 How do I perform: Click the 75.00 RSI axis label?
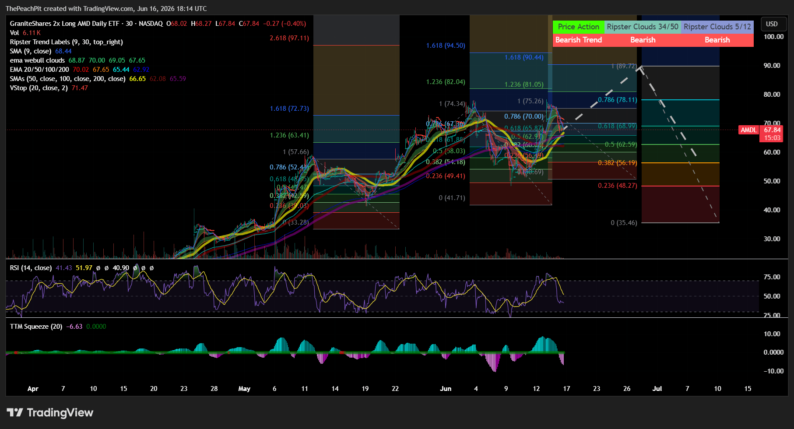[772, 277]
